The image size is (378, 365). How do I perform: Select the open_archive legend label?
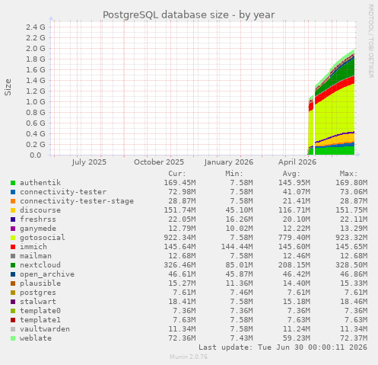tap(47, 274)
